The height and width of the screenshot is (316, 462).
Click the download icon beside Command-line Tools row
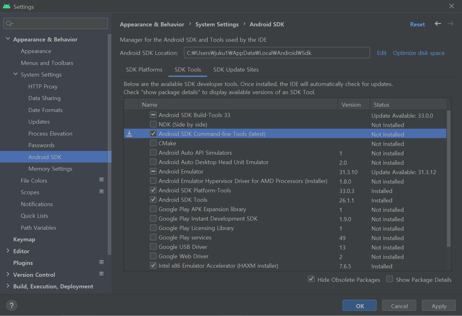coord(129,134)
